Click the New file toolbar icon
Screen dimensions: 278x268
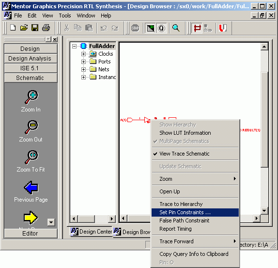coord(13,28)
